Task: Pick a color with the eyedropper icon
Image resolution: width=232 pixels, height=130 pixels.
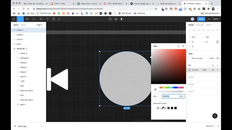Action: click(x=155, y=90)
